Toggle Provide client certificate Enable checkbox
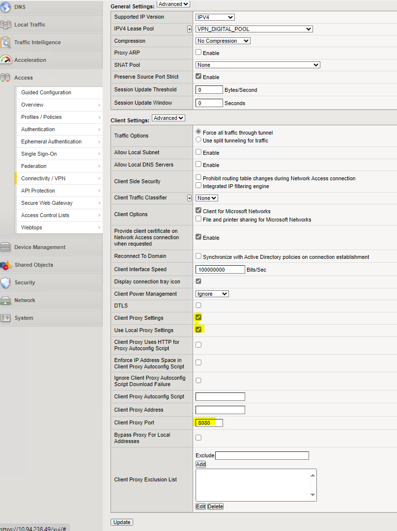The height and width of the screenshot is (531, 397). click(198, 237)
